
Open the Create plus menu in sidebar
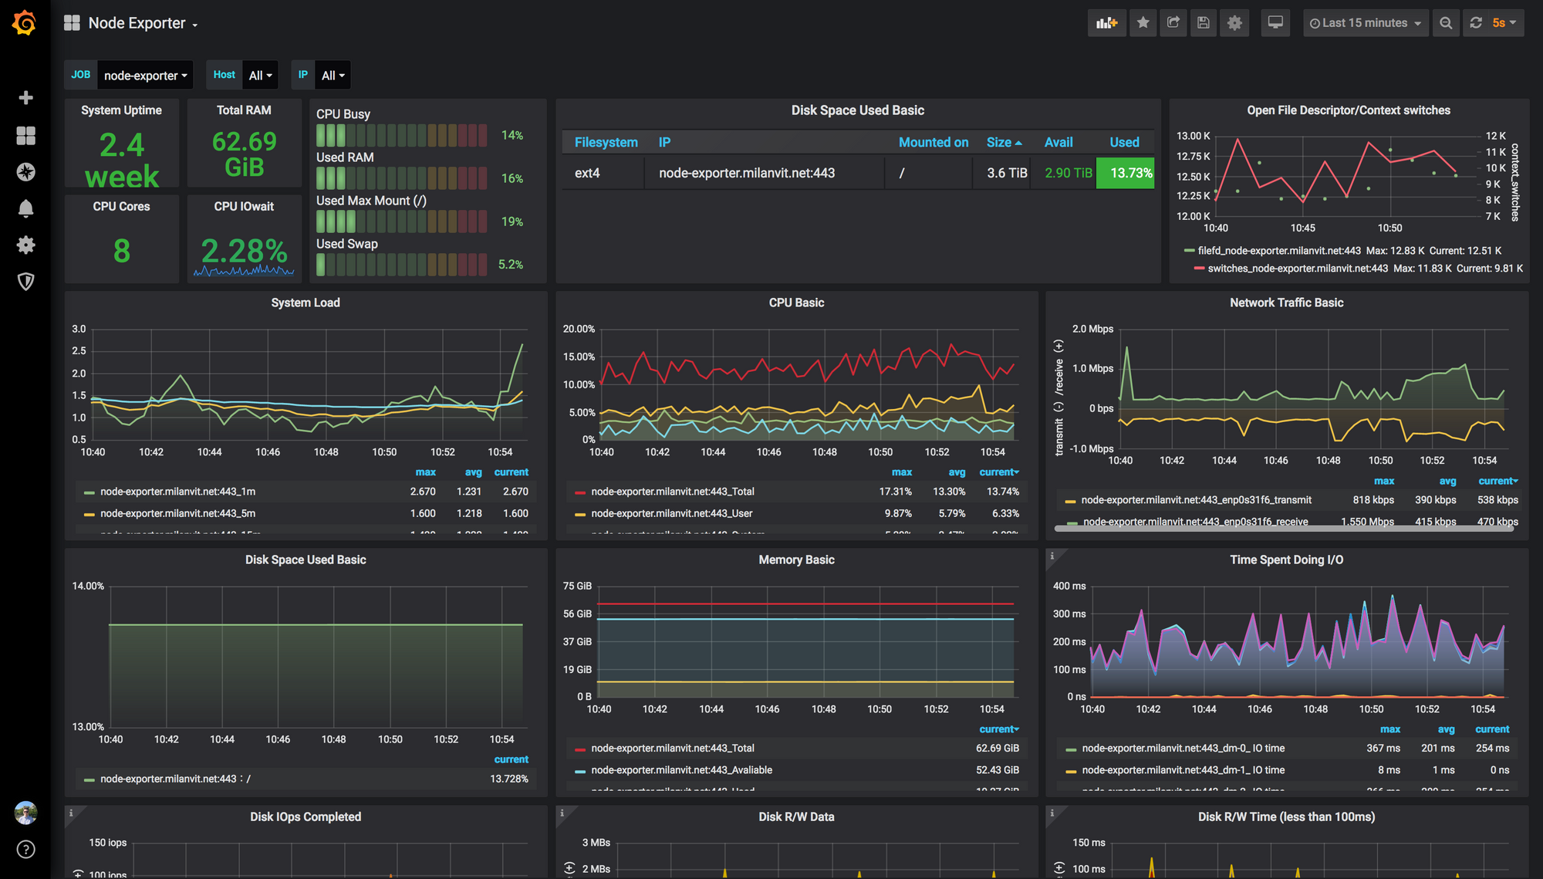pos(25,98)
